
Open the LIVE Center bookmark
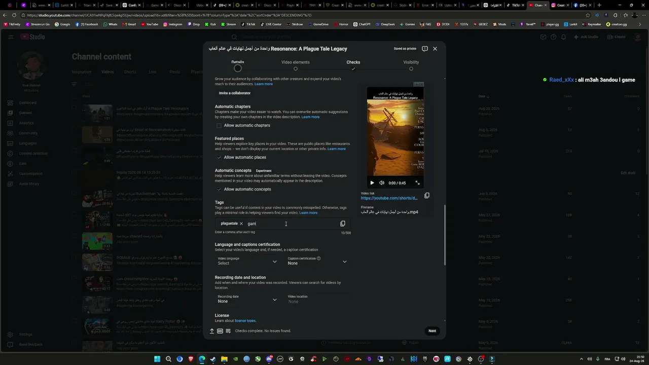271,24
